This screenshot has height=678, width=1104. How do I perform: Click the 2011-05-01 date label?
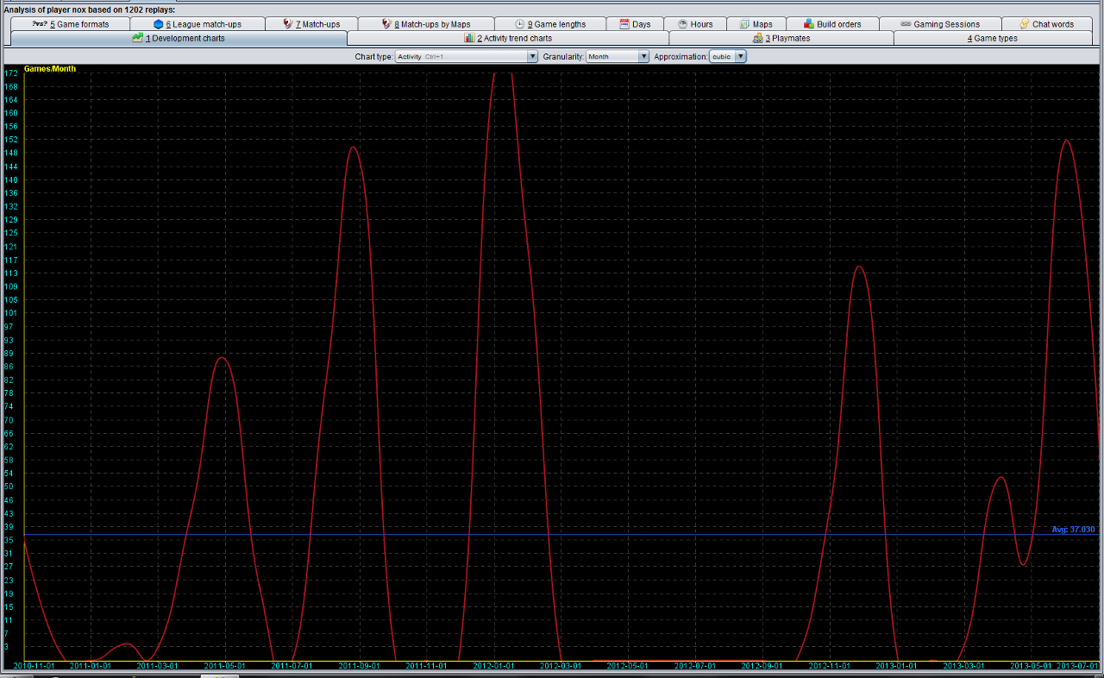point(225,666)
